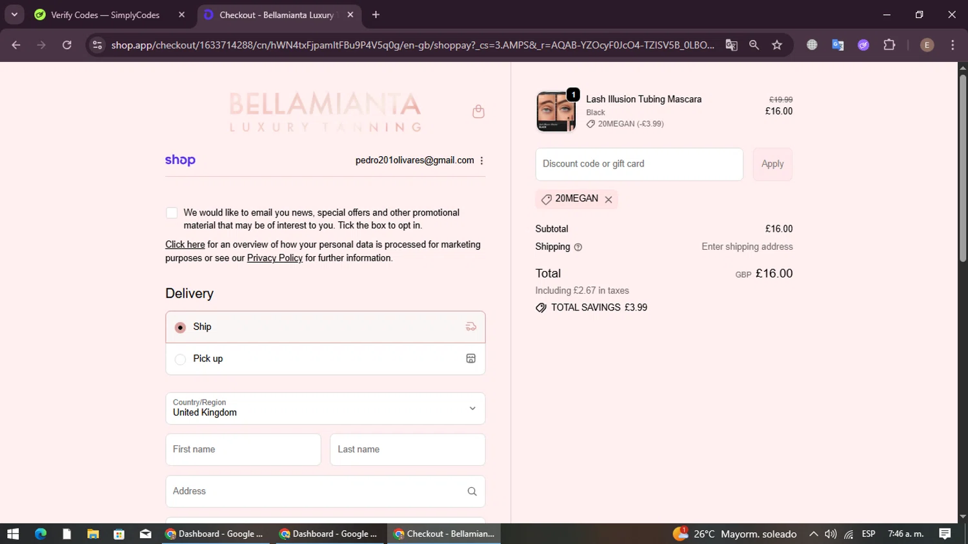Click the scroll down arrow of the scrollbar

[963, 517]
